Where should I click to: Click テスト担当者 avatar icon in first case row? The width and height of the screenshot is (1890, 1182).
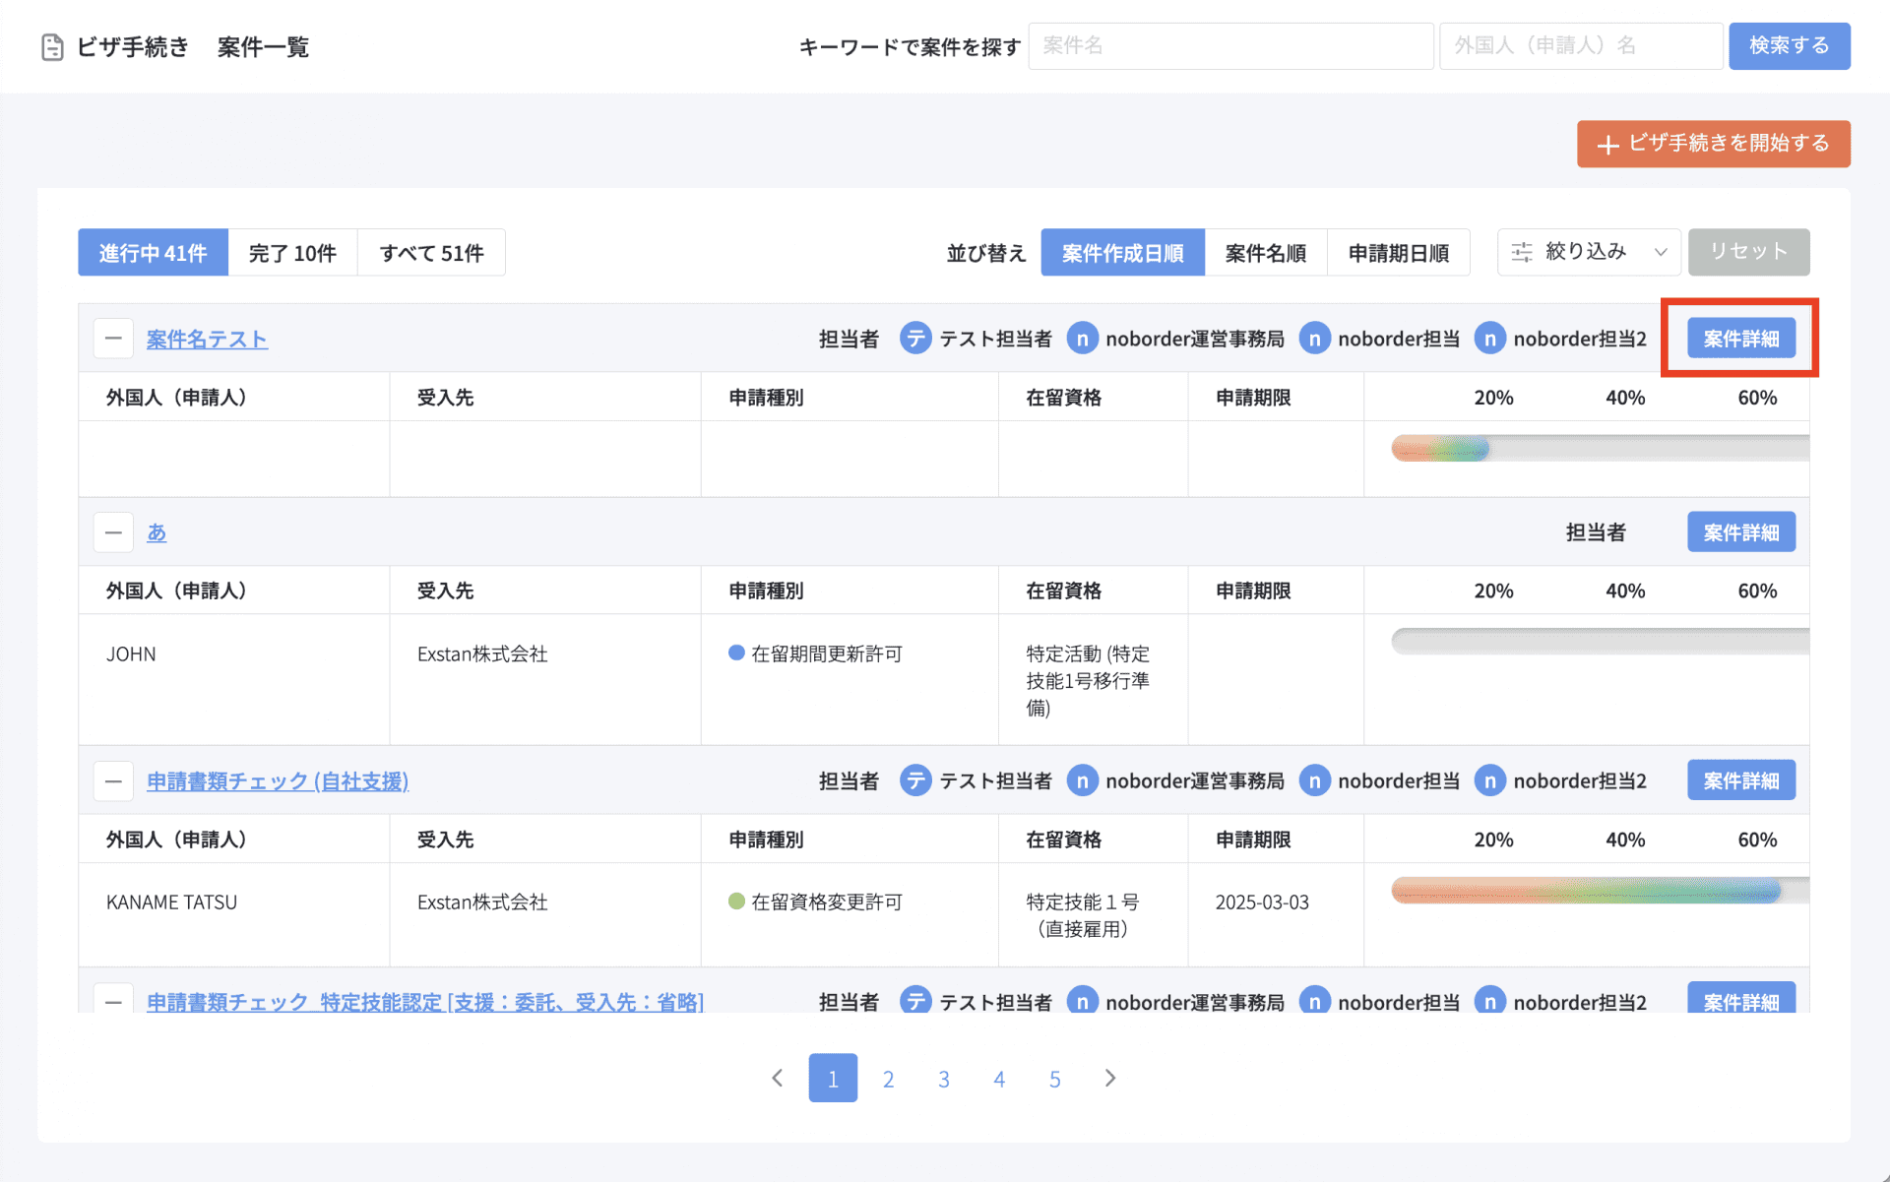[915, 339]
